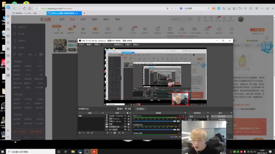Open Douyu follow heart icon

click(x=205, y=18)
